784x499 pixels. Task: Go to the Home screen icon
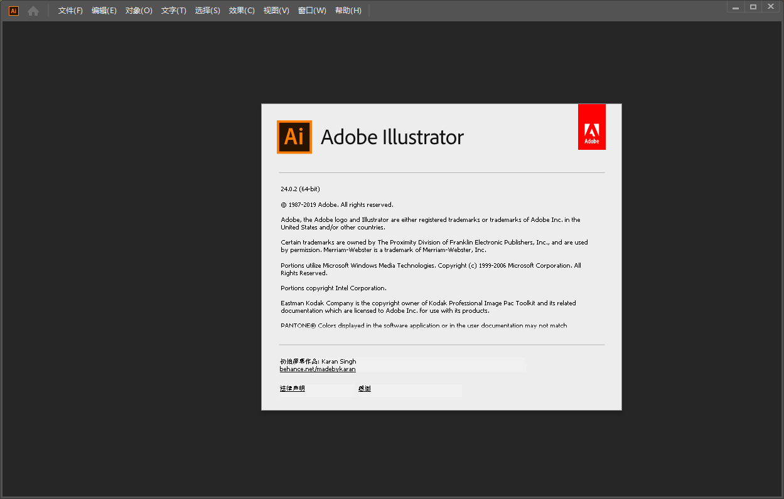point(33,11)
